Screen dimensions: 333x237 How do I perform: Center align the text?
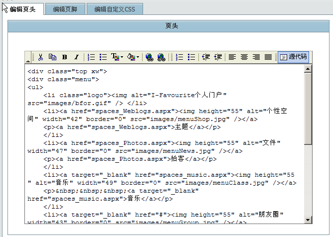(x=244, y=57)
